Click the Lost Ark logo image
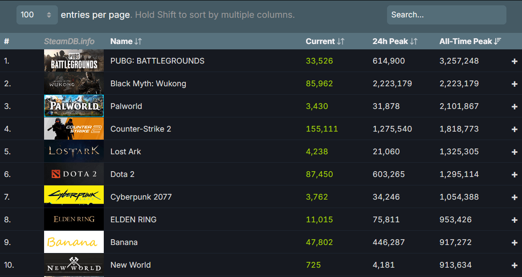 pos(74,152)
